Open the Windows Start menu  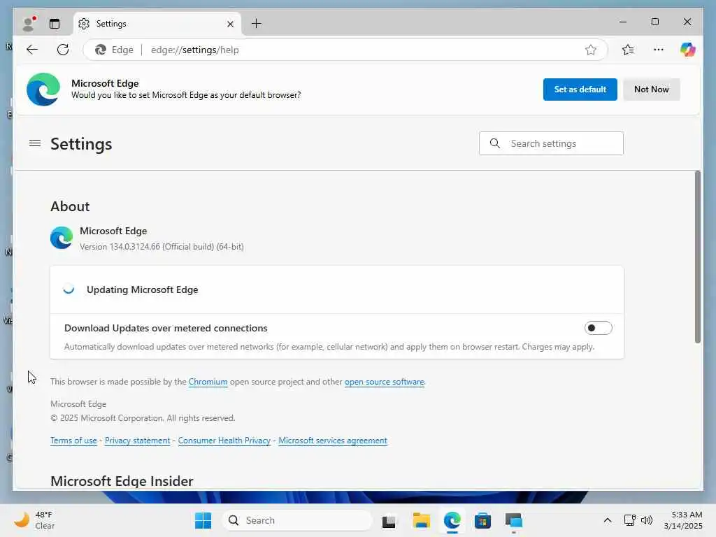203,520
